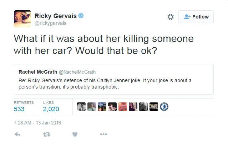
Task: View the 533 retweets list
Action: coord(19,109)
